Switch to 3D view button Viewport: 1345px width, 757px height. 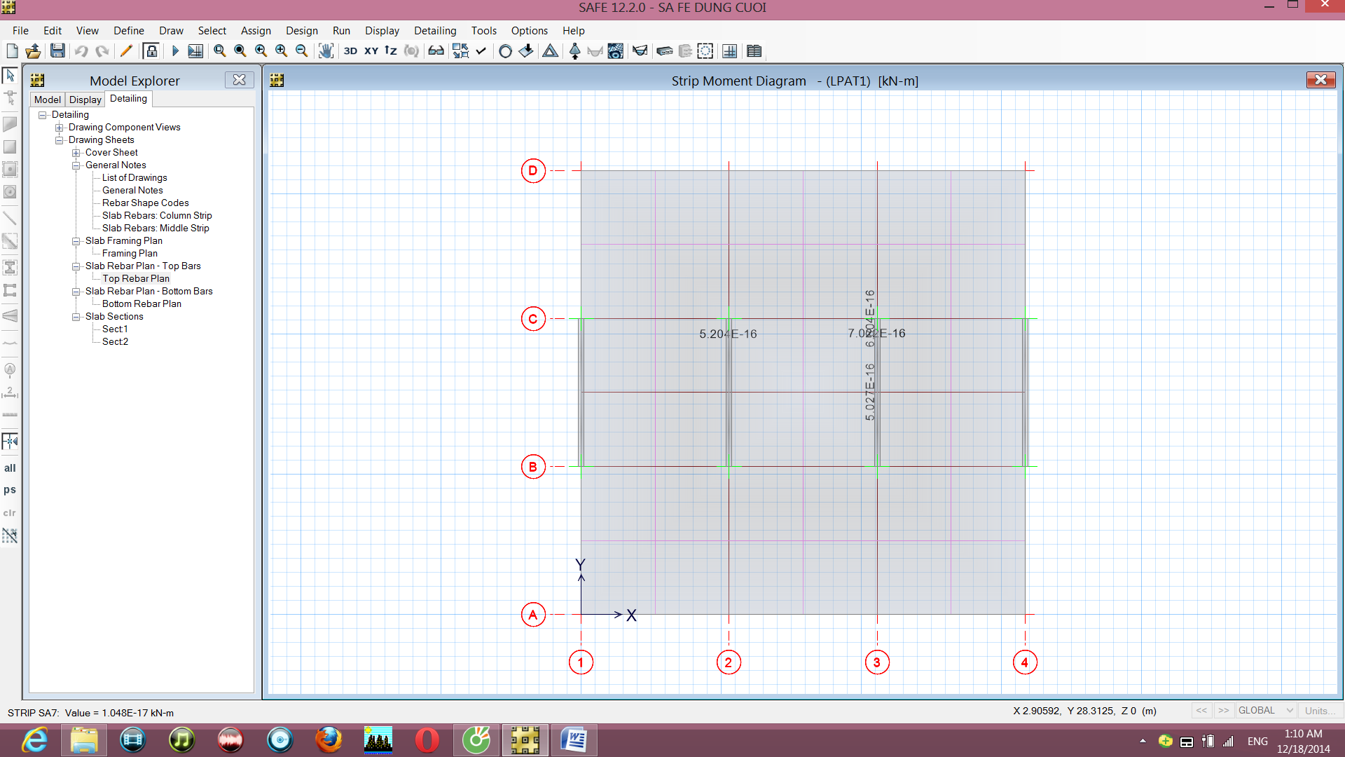(x=350, y=50)
